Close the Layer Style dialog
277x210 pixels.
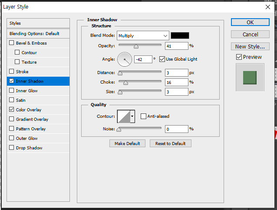coord(268,7)
